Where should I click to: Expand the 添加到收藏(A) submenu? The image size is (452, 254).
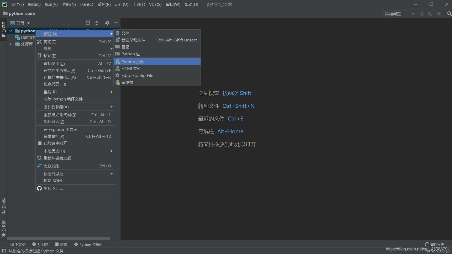tap(75, 107)
